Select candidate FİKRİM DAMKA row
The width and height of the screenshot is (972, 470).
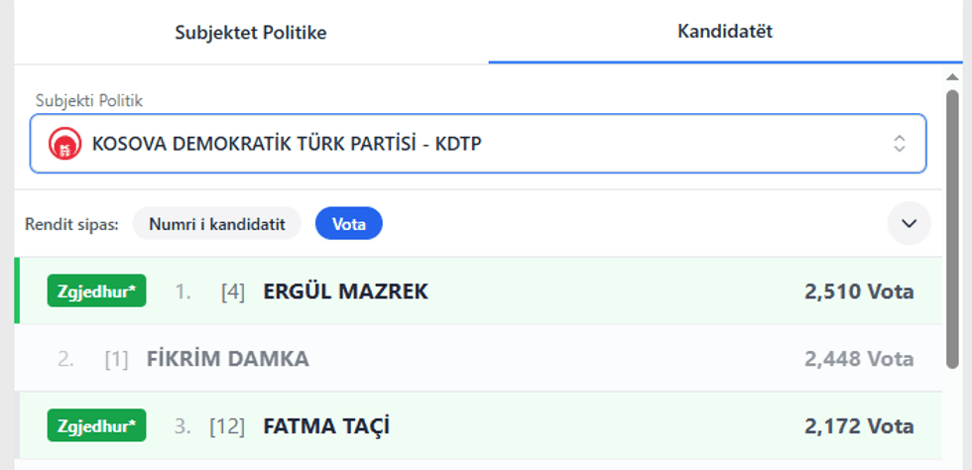tap(227, 359)
